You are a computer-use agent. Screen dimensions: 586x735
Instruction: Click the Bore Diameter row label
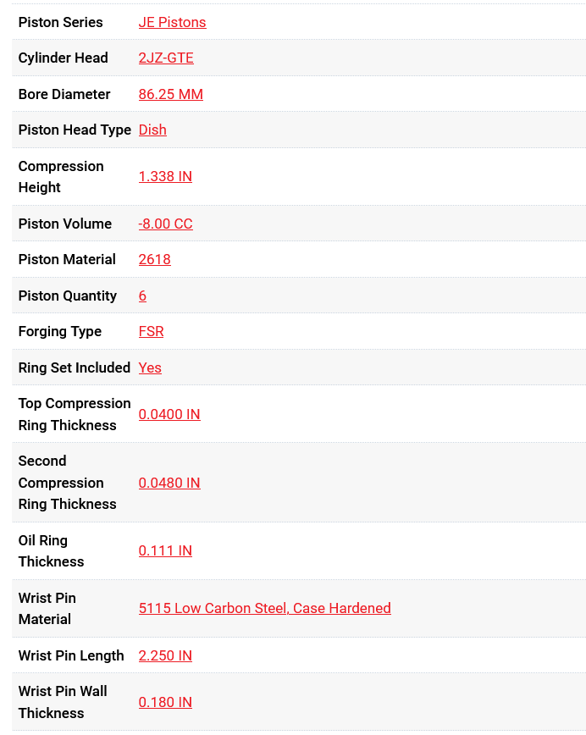tap(64, 94)
